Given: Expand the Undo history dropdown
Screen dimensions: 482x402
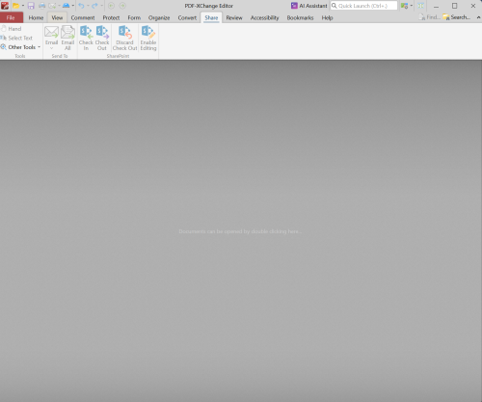Looking at the screenshot, I should click(88, 6).
